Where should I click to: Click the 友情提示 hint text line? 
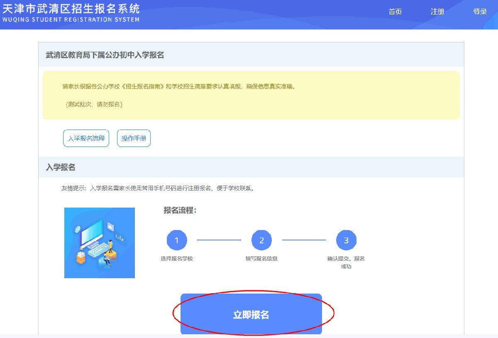[158, 188]
